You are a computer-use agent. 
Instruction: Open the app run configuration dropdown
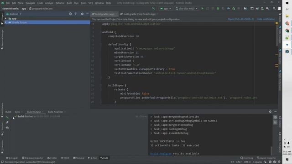(x=165, y=9)
